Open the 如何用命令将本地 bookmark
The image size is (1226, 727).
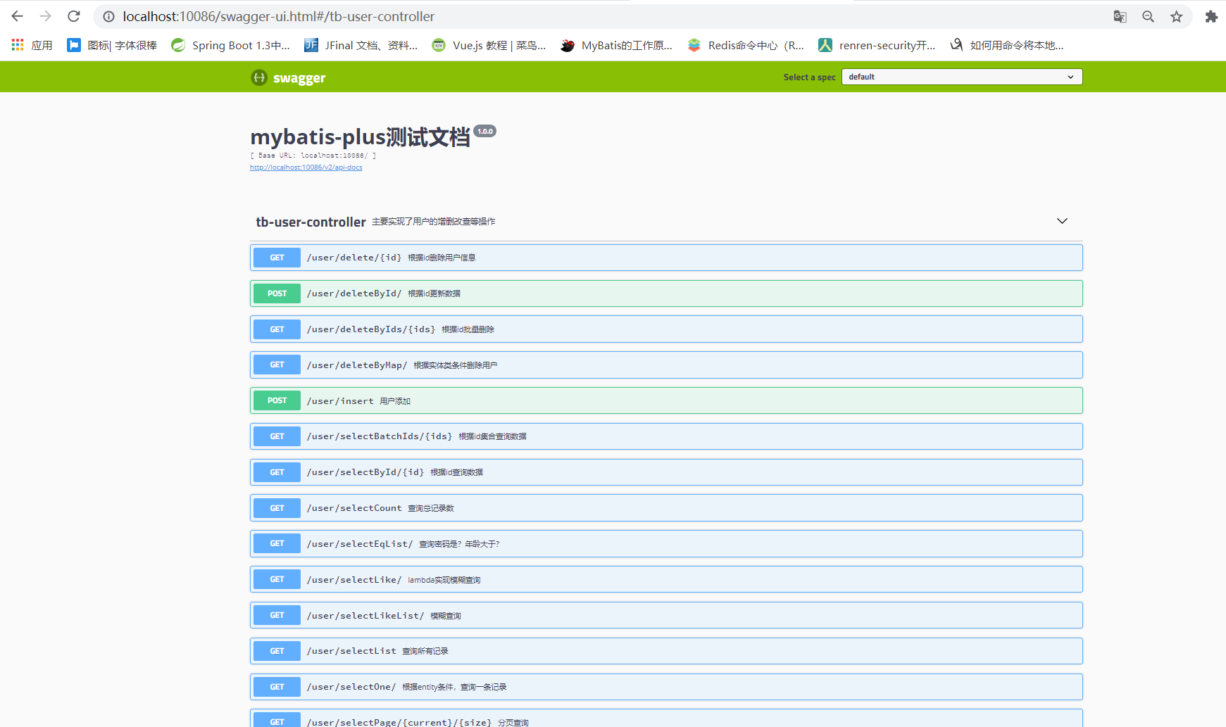coord(1006,45)
